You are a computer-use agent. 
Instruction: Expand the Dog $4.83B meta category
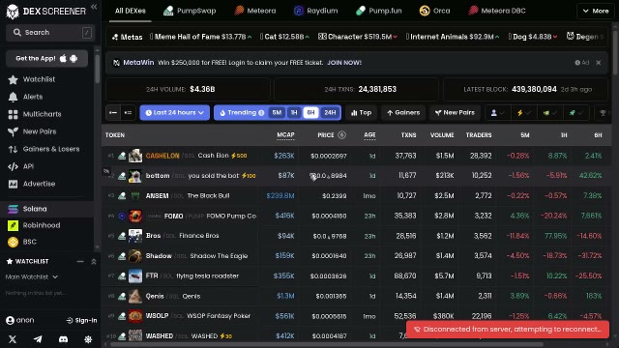pos(533,37)
